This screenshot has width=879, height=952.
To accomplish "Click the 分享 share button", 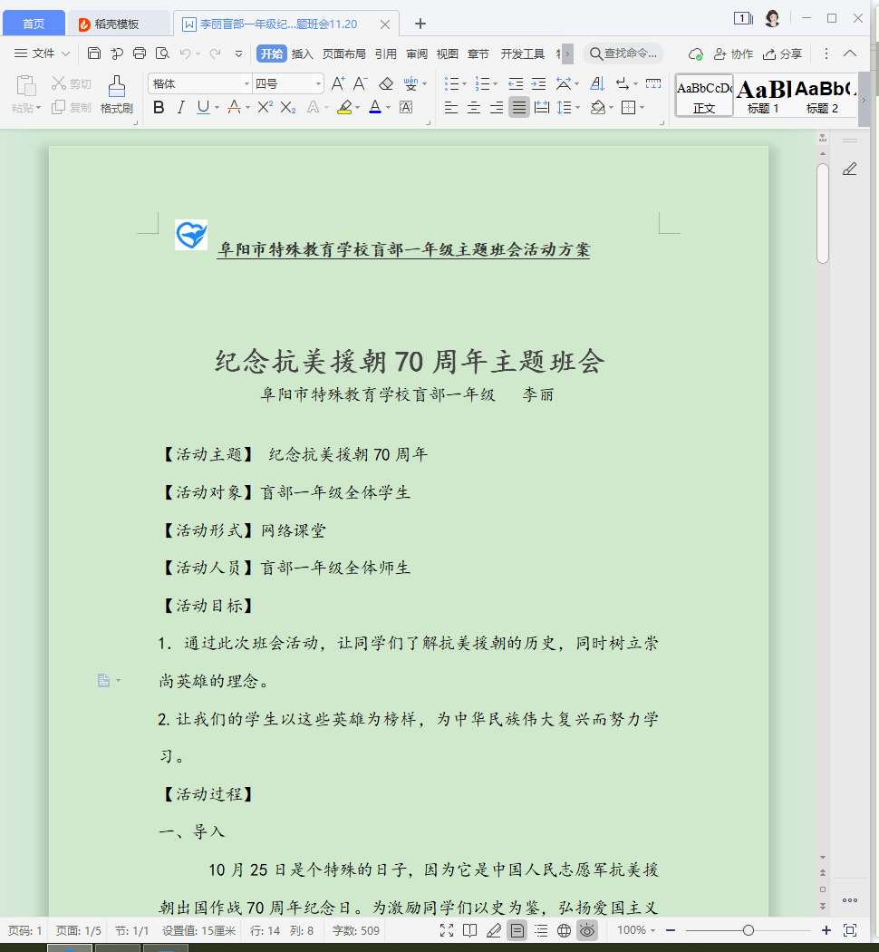I will 783,53.
